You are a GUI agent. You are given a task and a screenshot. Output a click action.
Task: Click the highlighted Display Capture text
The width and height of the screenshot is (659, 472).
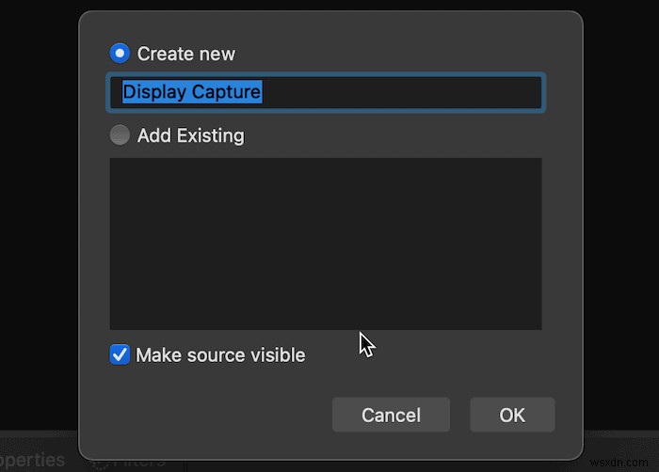click(x=192, y=92)
